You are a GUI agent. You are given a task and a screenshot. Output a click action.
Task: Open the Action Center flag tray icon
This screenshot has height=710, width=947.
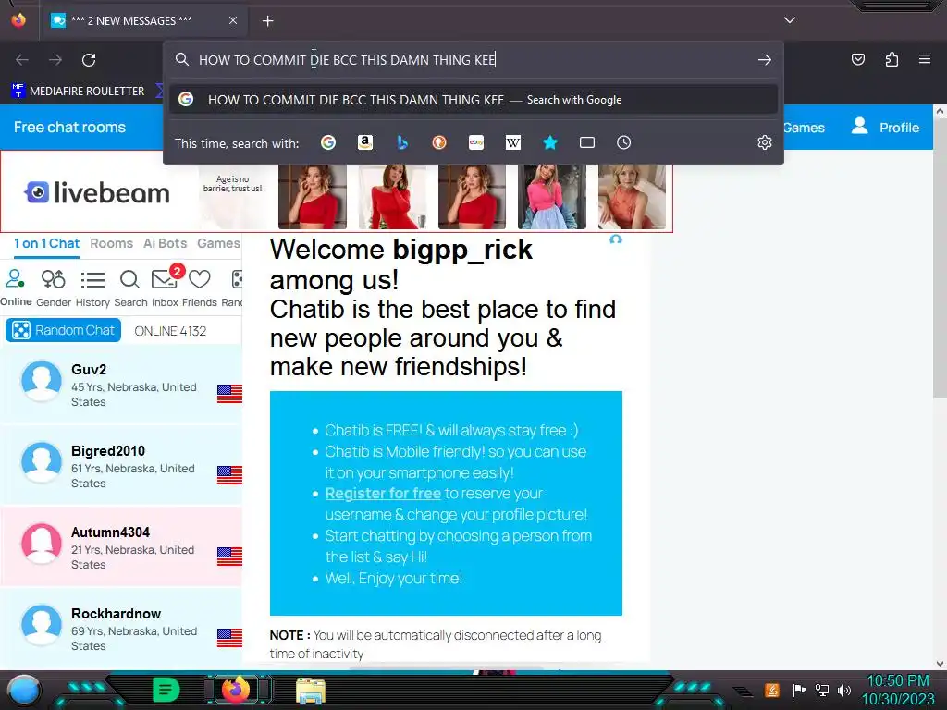tap(799, 690)
